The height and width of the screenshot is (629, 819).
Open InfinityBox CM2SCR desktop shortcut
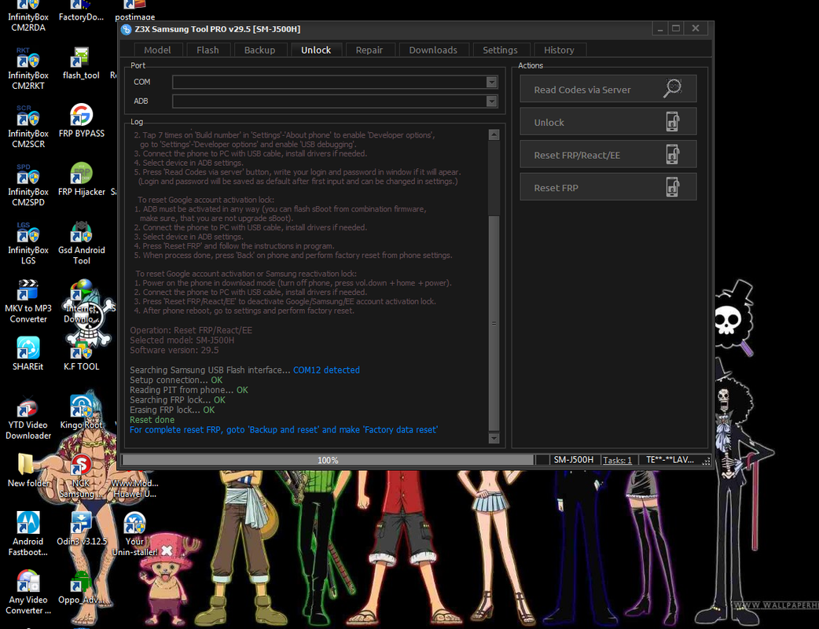[x=28, y=127]
